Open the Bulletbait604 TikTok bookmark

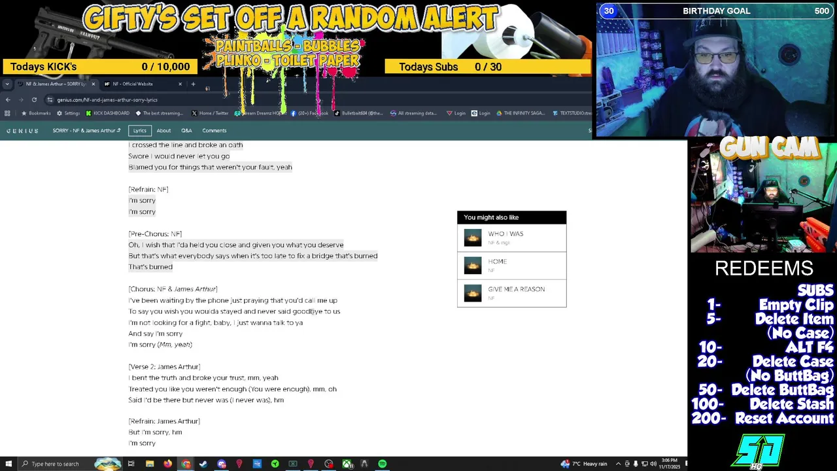point(359,113)
